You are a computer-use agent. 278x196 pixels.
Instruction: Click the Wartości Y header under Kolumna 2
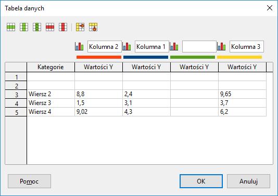(x=98, y=67)
